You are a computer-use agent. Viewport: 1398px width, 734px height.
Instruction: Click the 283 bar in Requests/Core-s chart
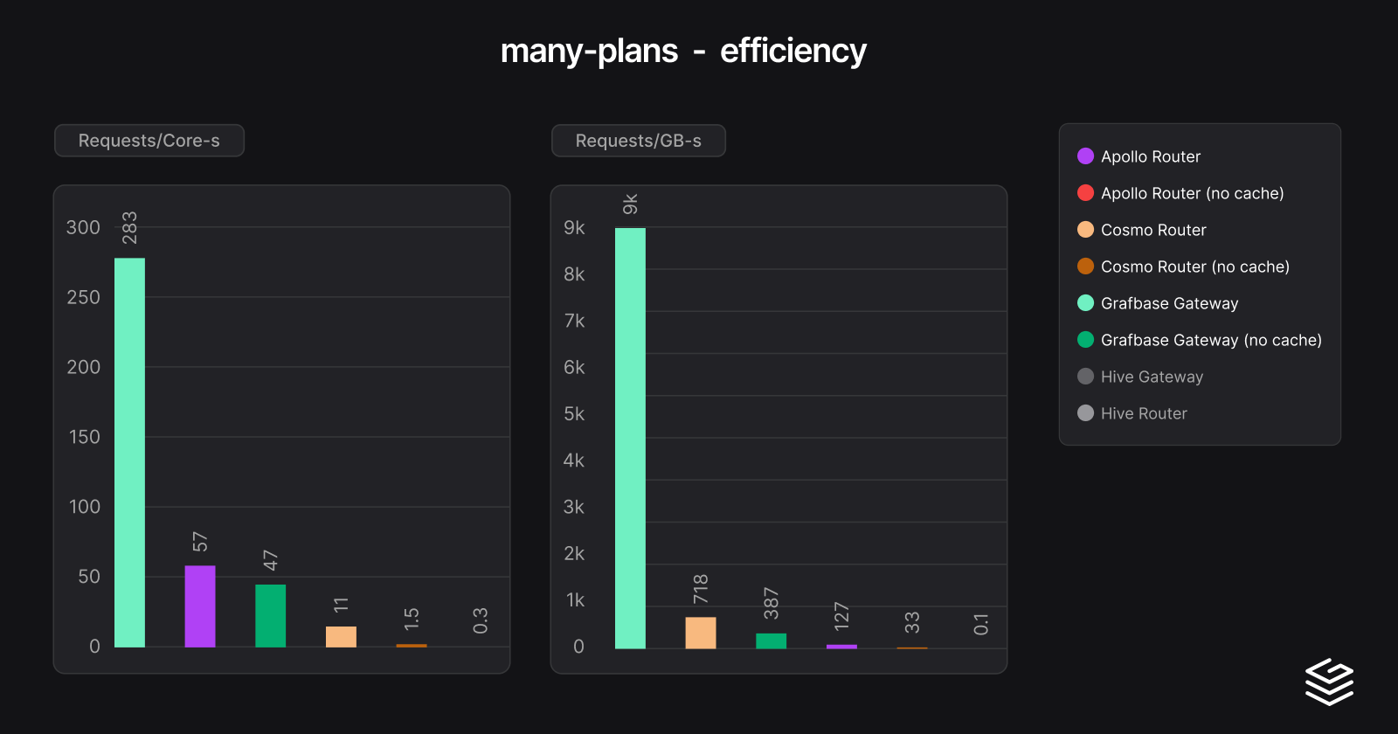(x=130, y=453)
